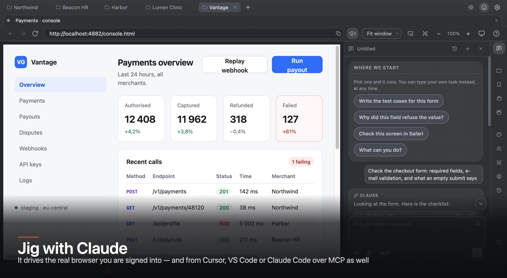Screen dimensions: 507x278
Task: Select the Payments · console page tab
Action: pyautogui.click(x=38, y=21)
